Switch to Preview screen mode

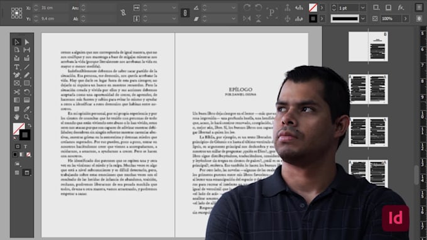pos(26,173)
